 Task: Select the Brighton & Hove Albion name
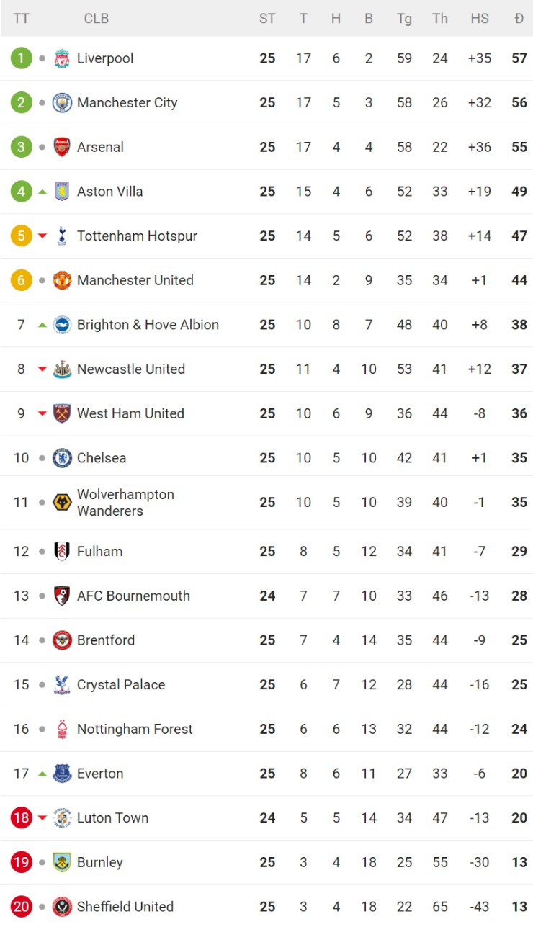tap(148, 325)
